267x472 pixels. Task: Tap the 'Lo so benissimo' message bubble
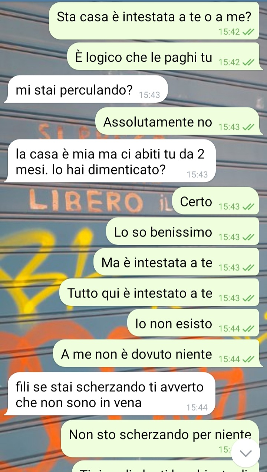183,231
